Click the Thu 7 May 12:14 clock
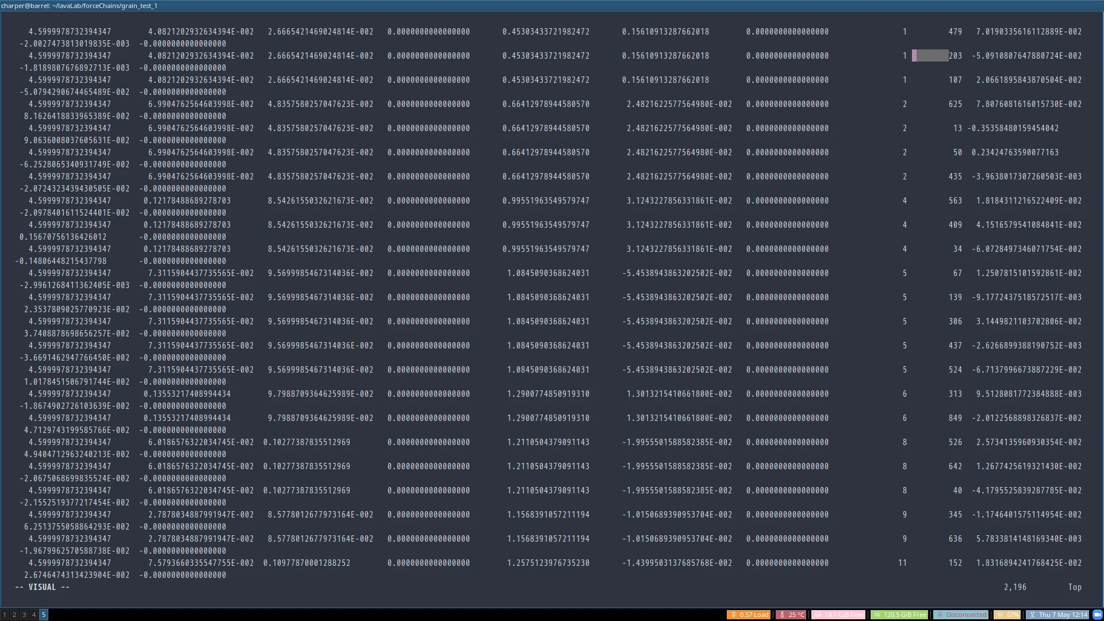 pyautogui.click(x=1057, y=615)
